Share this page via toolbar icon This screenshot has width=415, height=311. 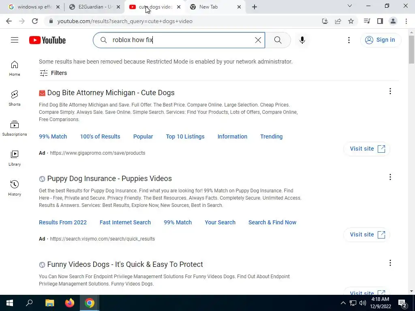pos(338,21)
